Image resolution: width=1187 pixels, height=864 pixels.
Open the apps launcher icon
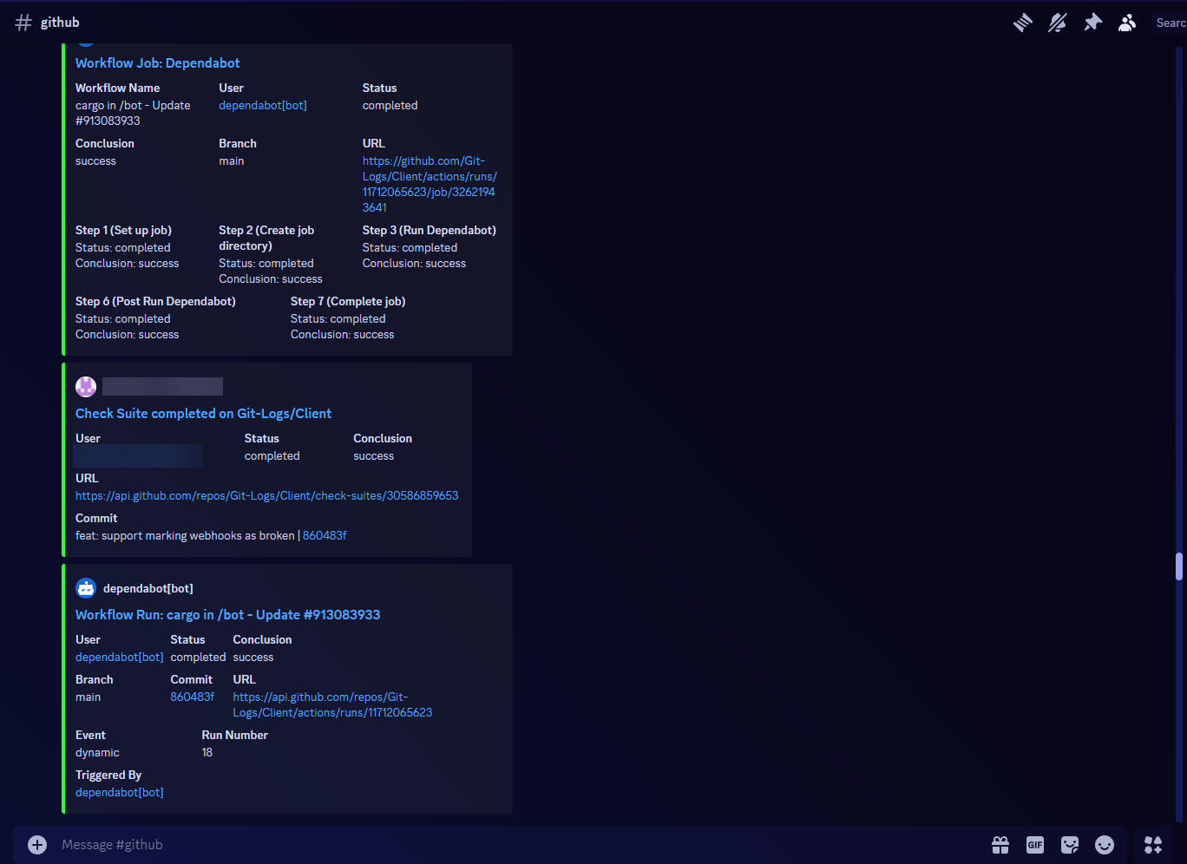pos(1153,845)
